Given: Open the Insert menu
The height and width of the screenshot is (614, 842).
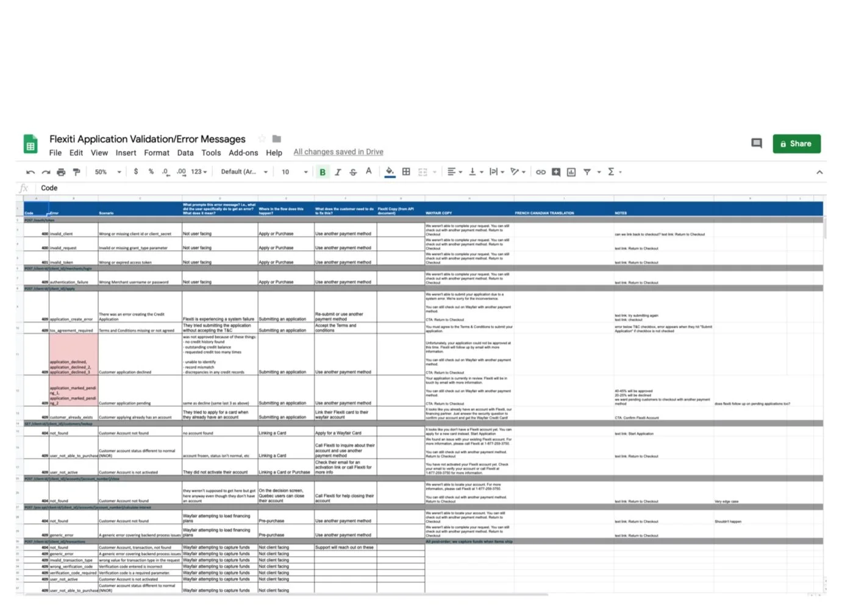Looking at the screenshot, I should pos(126,153).
